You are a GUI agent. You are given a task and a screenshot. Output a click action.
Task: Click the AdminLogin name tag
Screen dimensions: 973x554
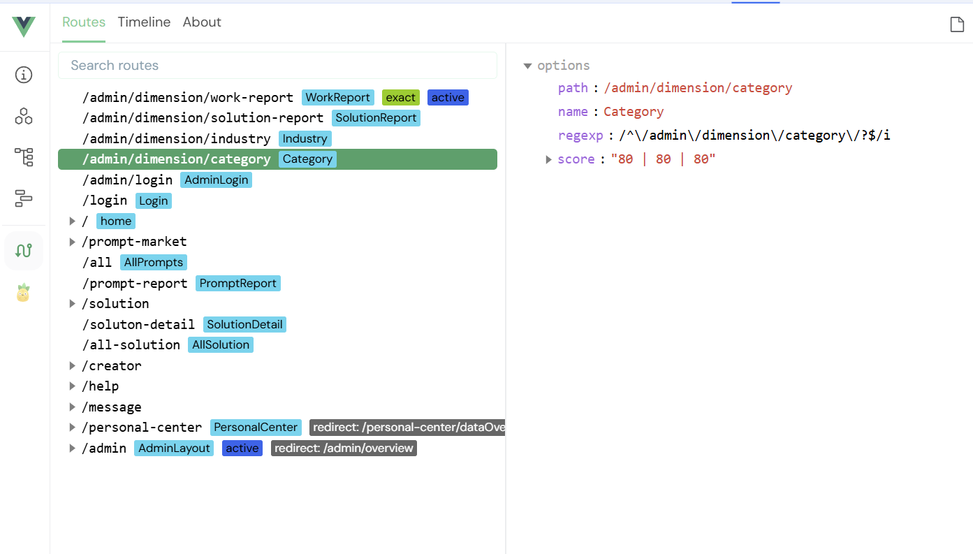(217, 180)
